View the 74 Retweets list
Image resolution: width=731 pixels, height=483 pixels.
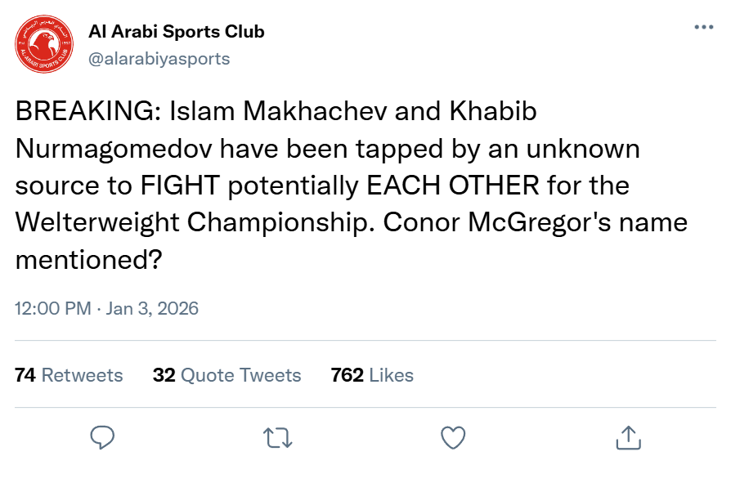click(69, 375)
